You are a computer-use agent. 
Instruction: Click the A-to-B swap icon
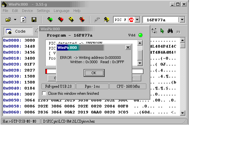[154, 31]
